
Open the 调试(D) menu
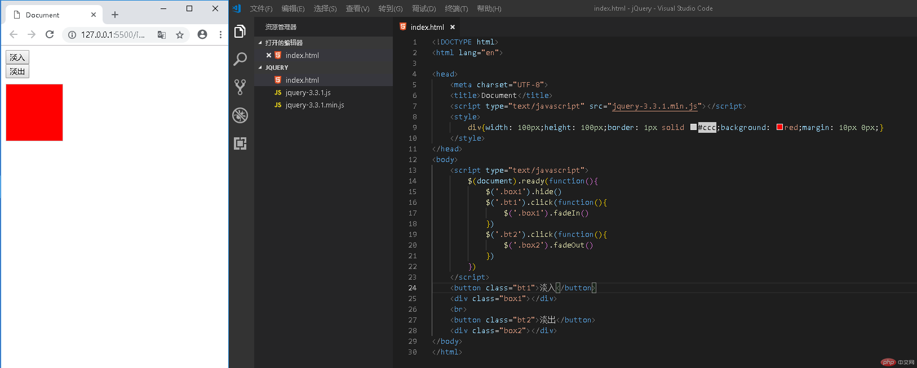(424, 8)
